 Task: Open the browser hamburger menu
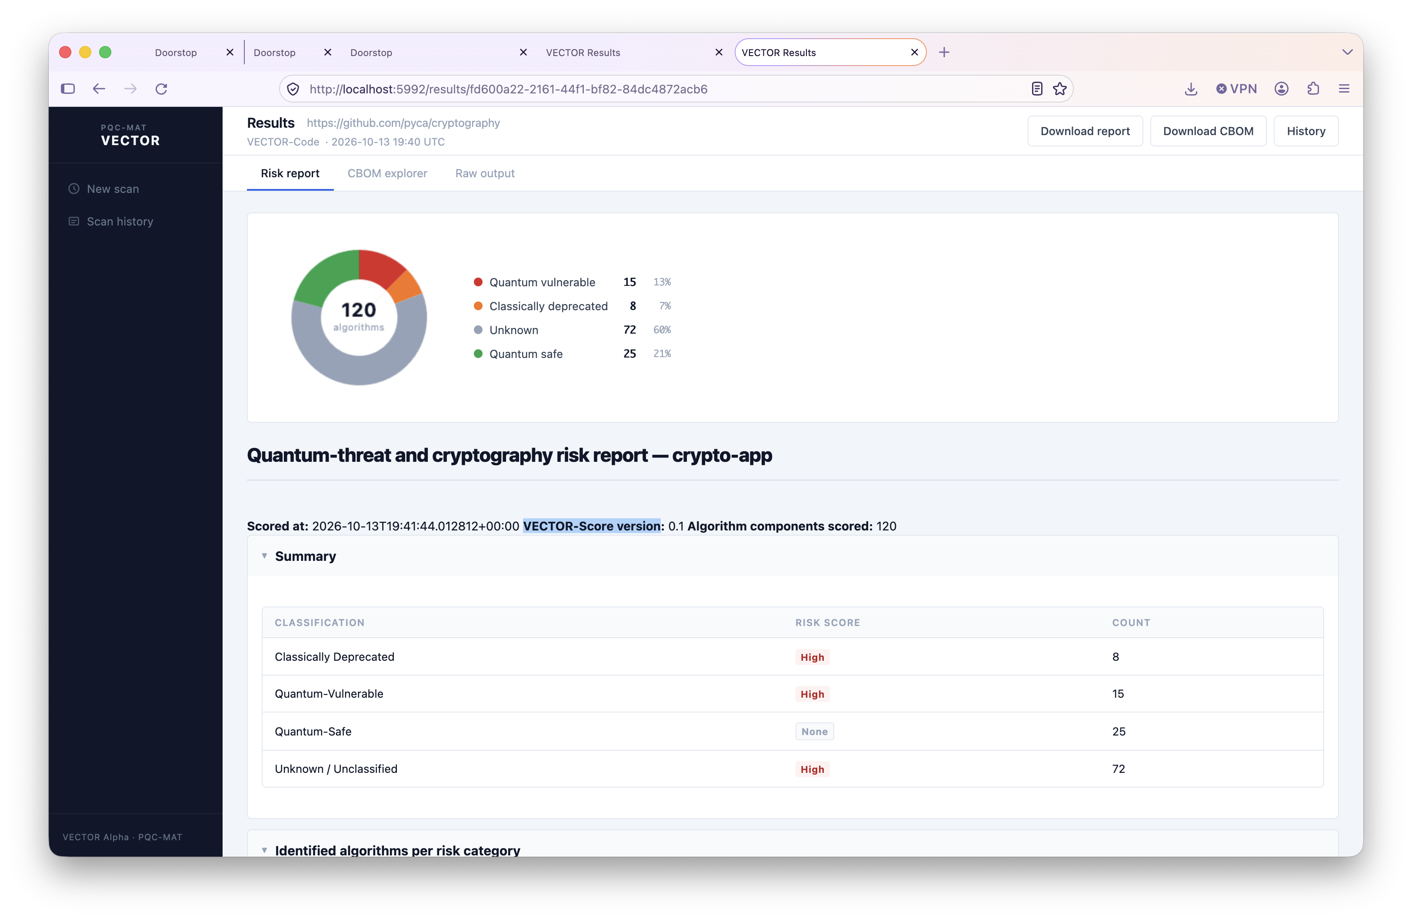point(1344,89)
